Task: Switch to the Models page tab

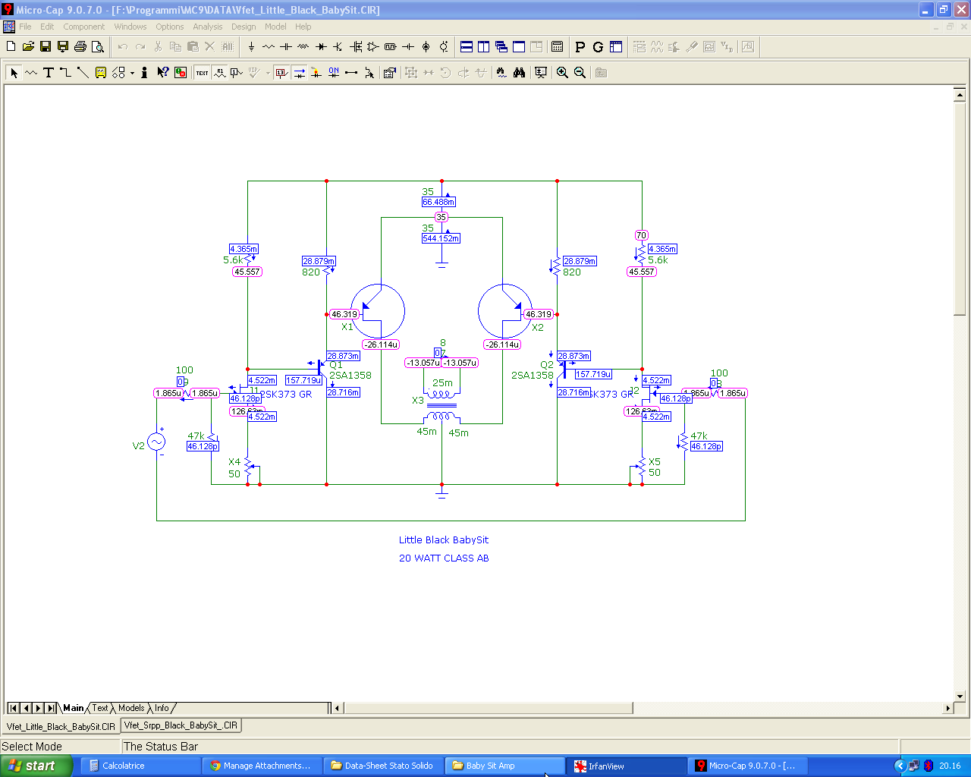Action: pyautogui.click(x=131, y=708)
